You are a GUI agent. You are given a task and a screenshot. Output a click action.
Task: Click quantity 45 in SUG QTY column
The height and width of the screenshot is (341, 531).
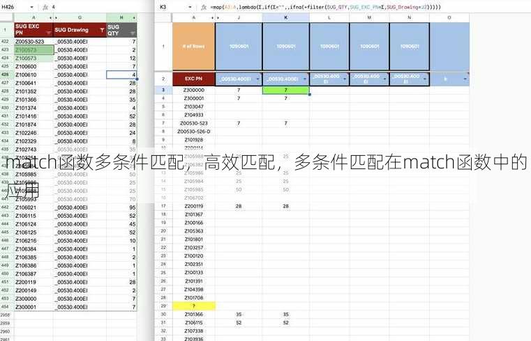[133, 224]
